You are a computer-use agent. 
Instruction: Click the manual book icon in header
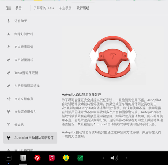click(x=9, y=8)
